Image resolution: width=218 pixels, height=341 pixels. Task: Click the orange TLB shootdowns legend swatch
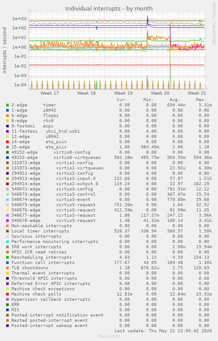coord(7,268)
